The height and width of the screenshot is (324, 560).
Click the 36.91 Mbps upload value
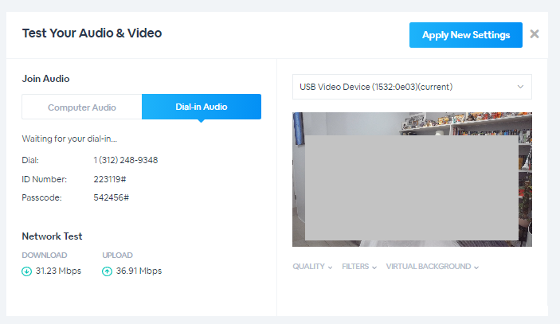139,271
